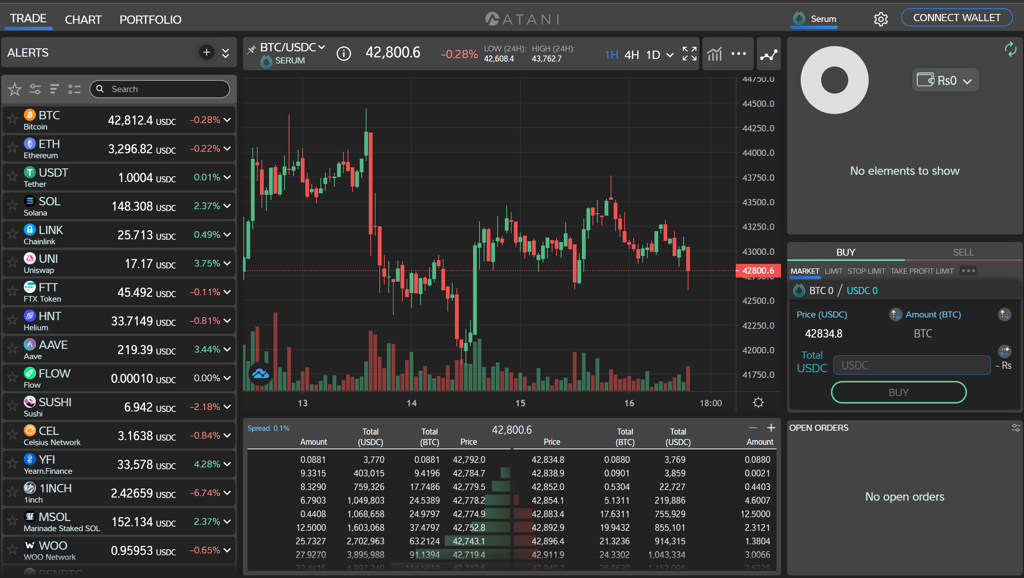Open chart indicators icon

(x=714, y=54)
